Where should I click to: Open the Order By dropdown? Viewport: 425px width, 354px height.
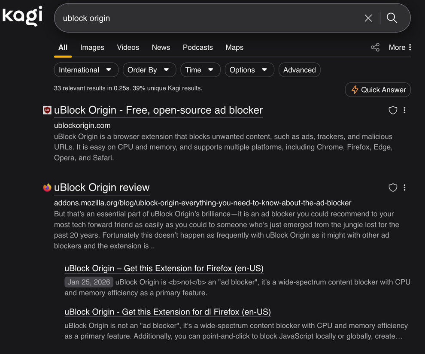[x=149, y=70]
